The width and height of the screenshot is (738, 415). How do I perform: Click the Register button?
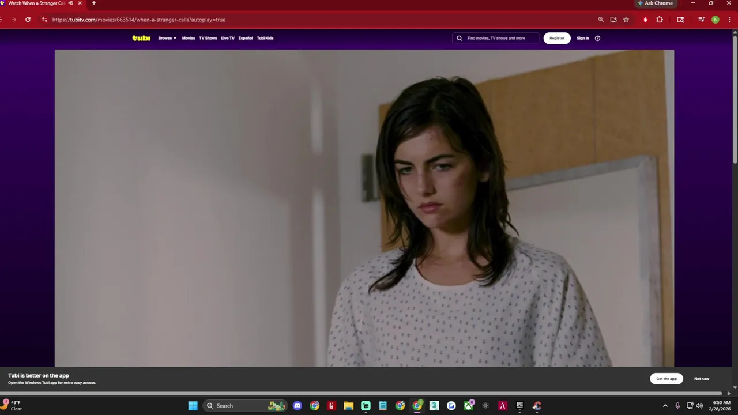pyautogui.click(x=557, y=38)
